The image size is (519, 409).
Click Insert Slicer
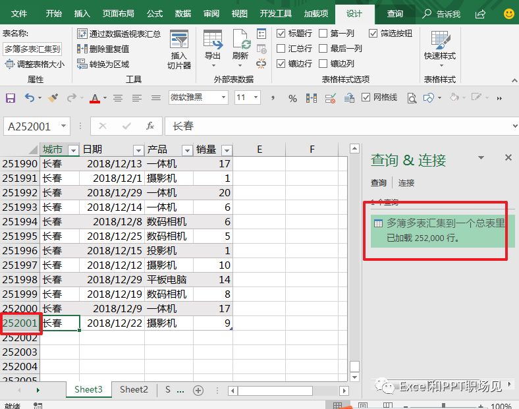click(x=179, y=49)
